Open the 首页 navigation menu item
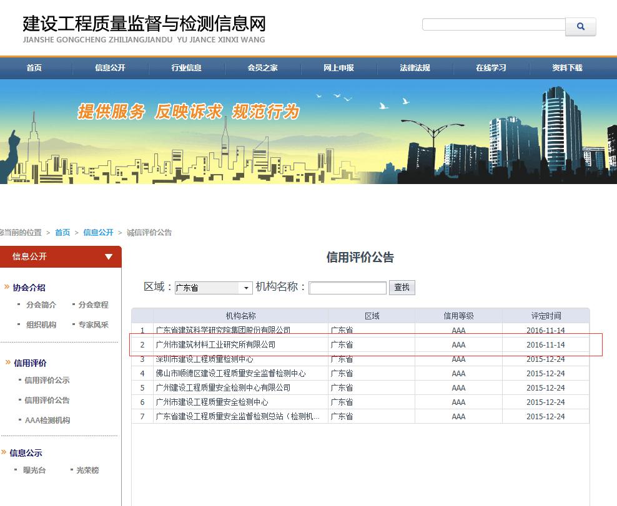This screenshot has height=506, width=617. [34, 68]
